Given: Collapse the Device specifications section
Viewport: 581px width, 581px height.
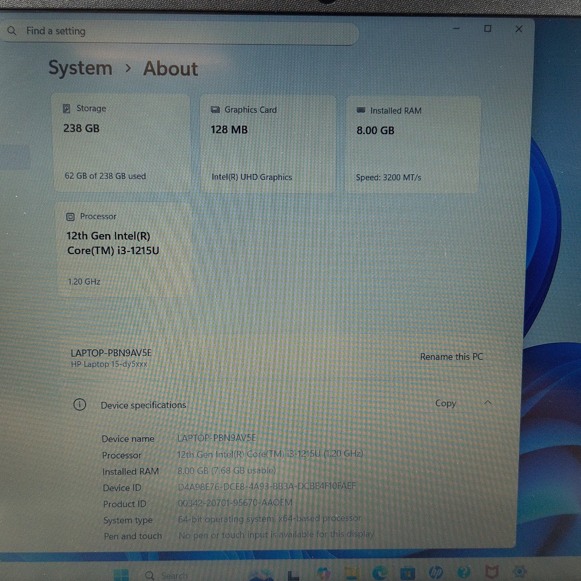Looking at the screenshot, I should [488, 402].
